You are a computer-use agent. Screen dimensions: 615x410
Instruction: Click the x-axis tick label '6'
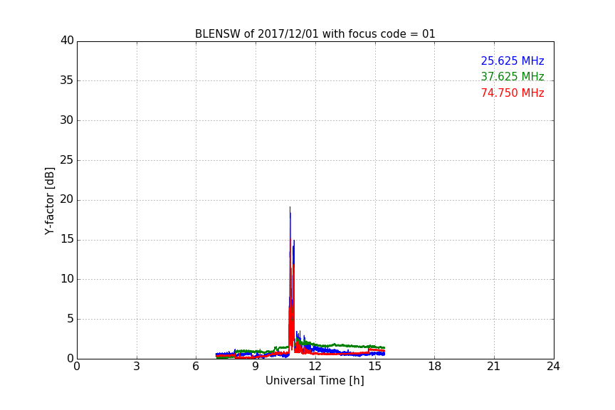pos(196,367)
